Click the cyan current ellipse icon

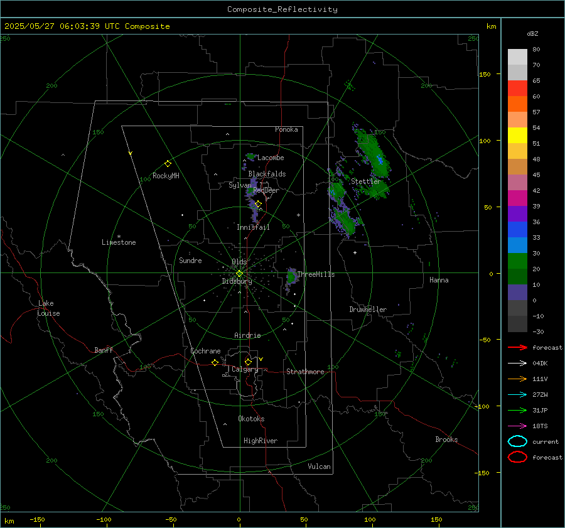pyautogui.click(x=517, y=441)
